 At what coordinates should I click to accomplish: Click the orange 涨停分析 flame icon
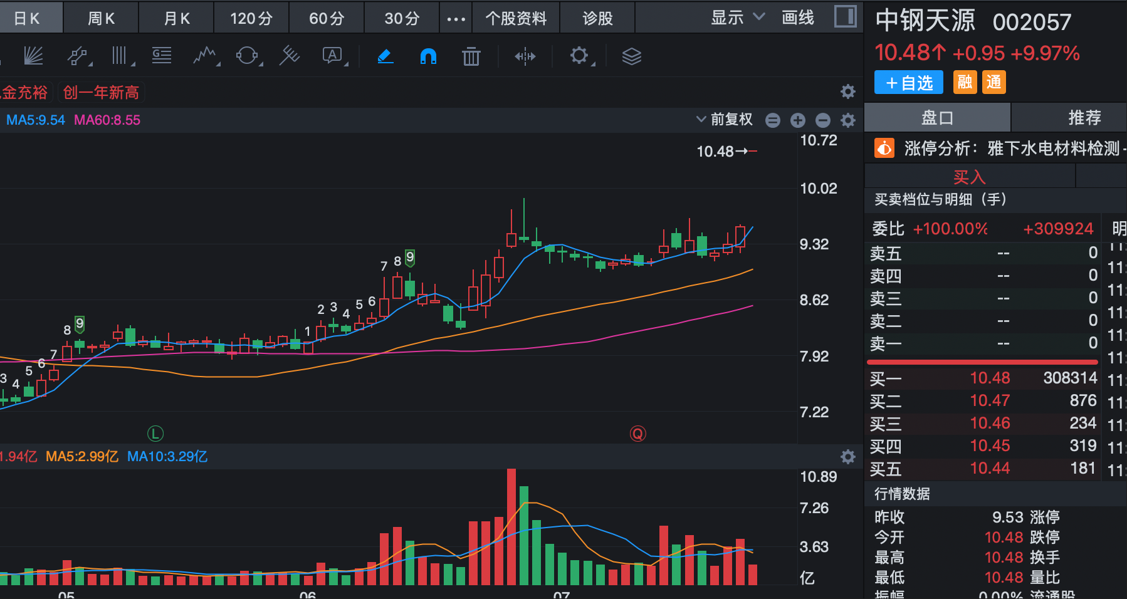point(884,148)
